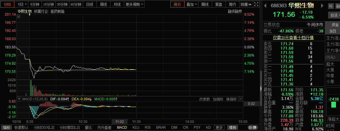This screenshot has width=340, height=131.
Task: Click the 科 badge next to stock name
Action: (x=331, y=6)
